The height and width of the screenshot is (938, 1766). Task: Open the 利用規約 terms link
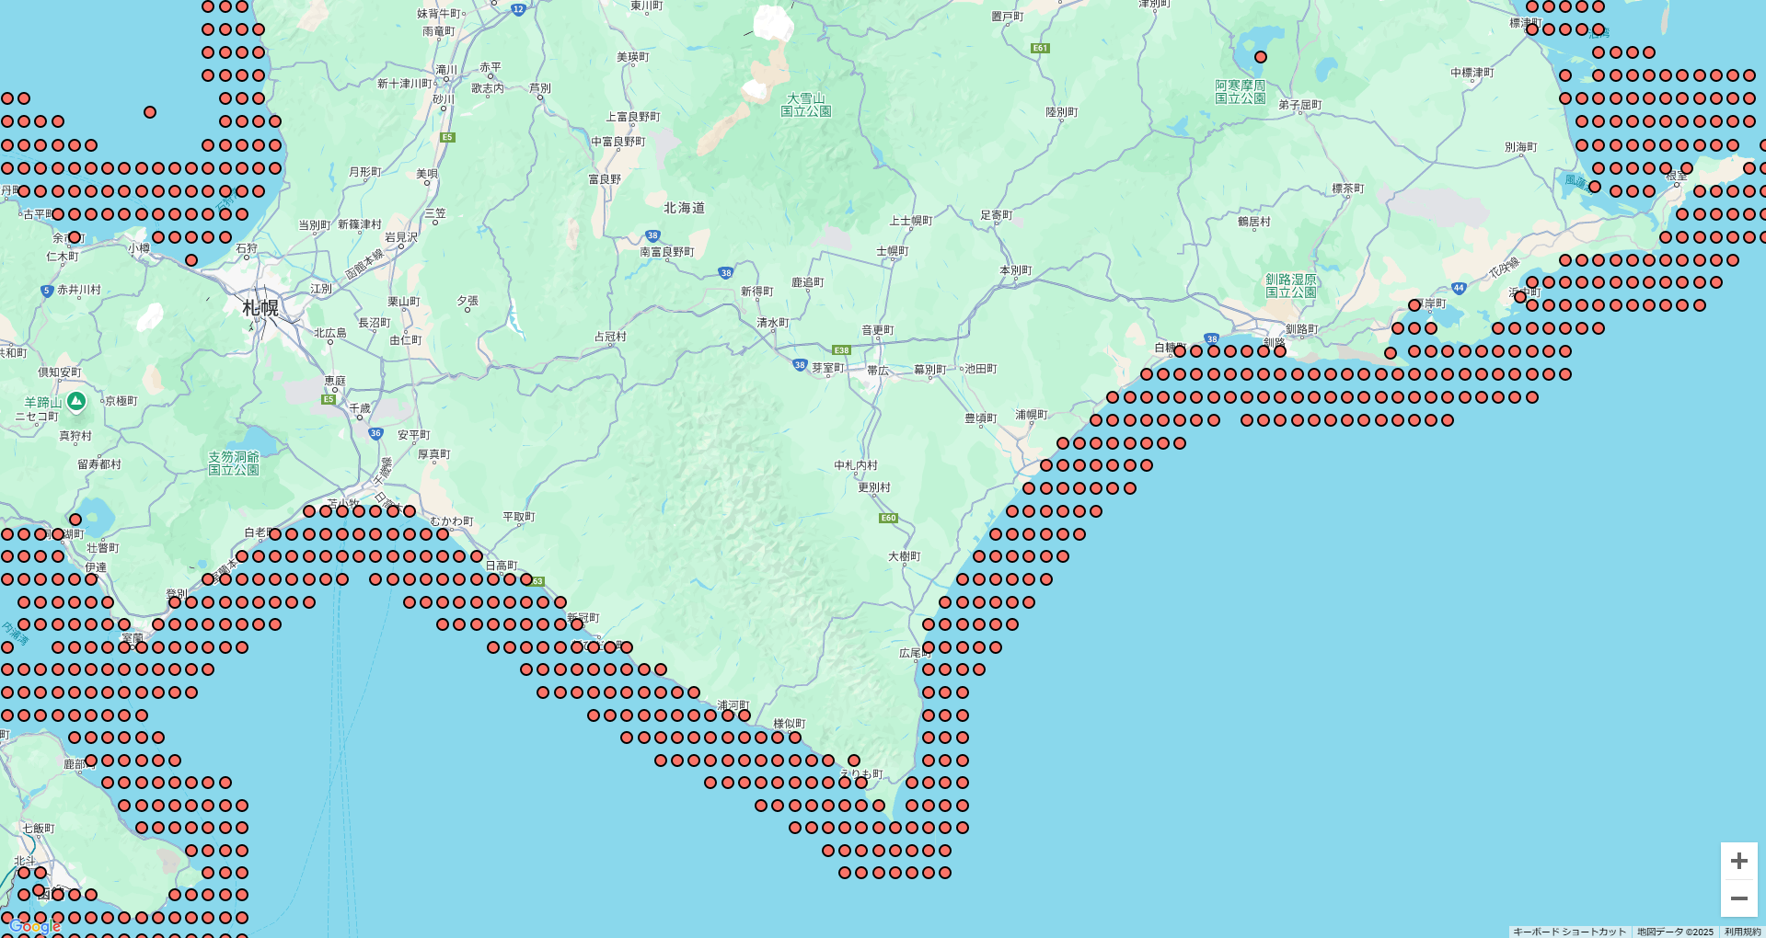pyautogui.click(x=1743, y=932)
